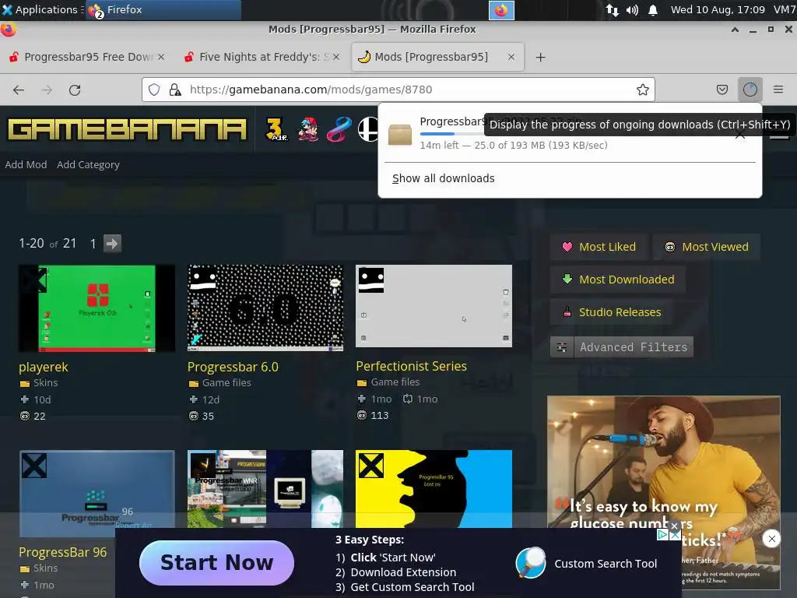Open the Perfectionist Series title link

(x=411, y=366)
